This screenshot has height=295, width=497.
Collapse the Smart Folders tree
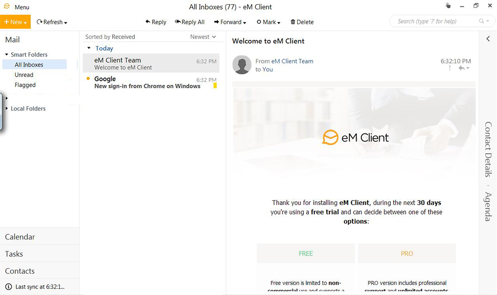(7, 55)
